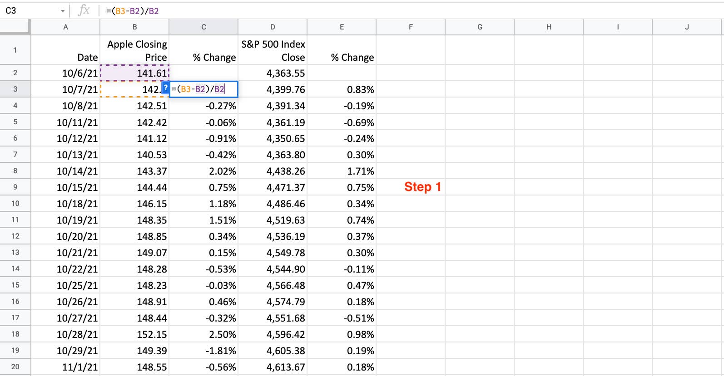Screen dimensions: 724x376
Task: Select column F header
Action: [411, 27]
